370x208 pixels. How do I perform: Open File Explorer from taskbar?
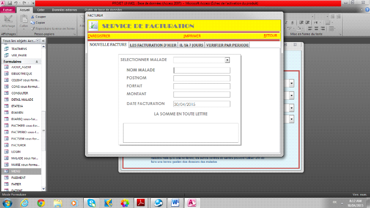(x=58, y=203)
